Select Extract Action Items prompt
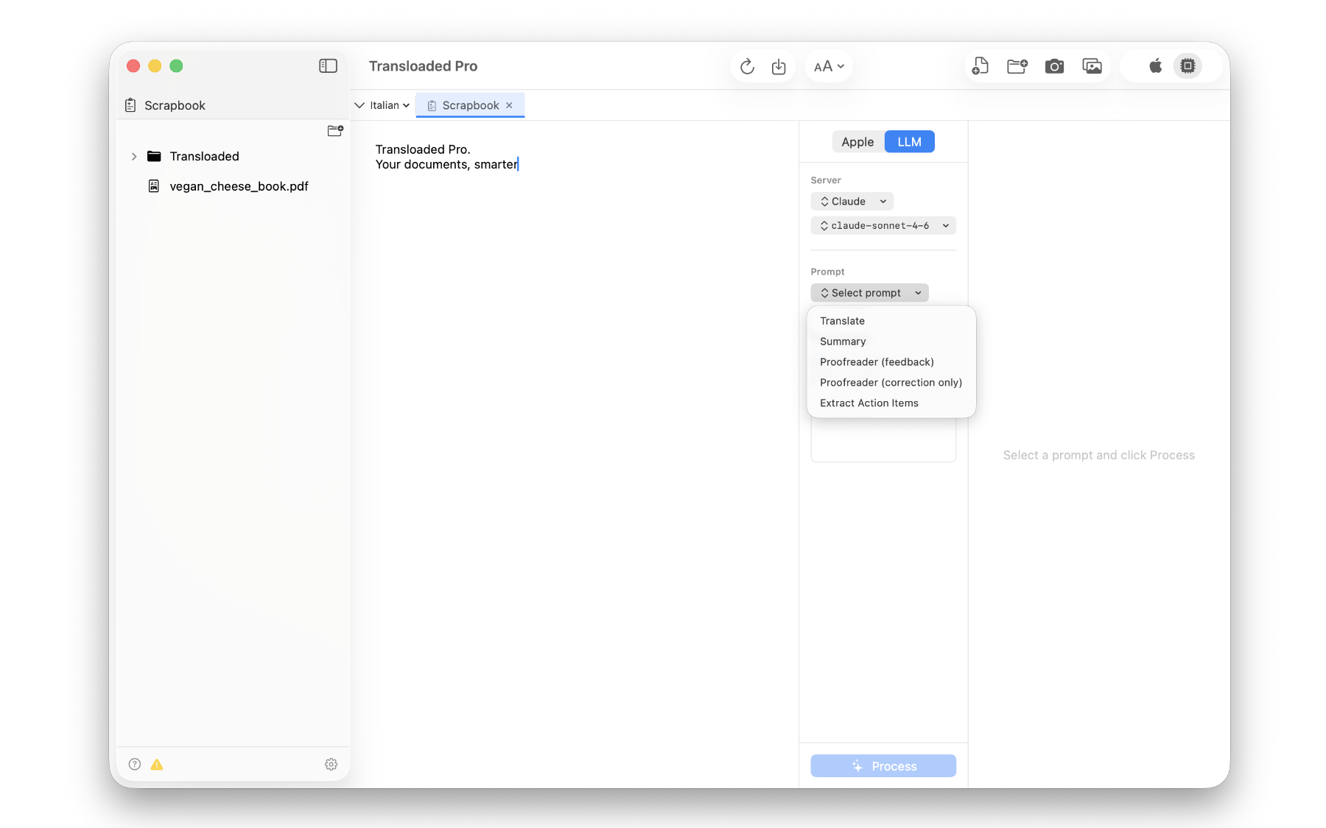The width and height of the screenshot is (1326, 828). point(869,403)
